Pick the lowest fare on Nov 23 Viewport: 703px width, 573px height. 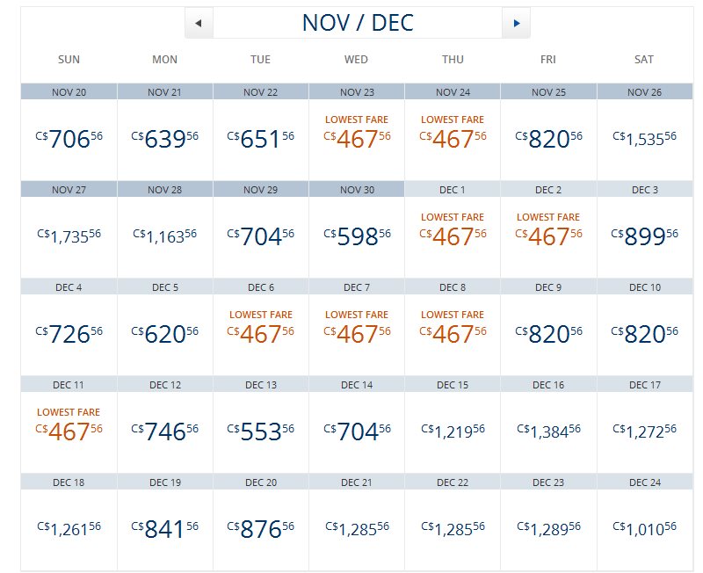(357, 138)
